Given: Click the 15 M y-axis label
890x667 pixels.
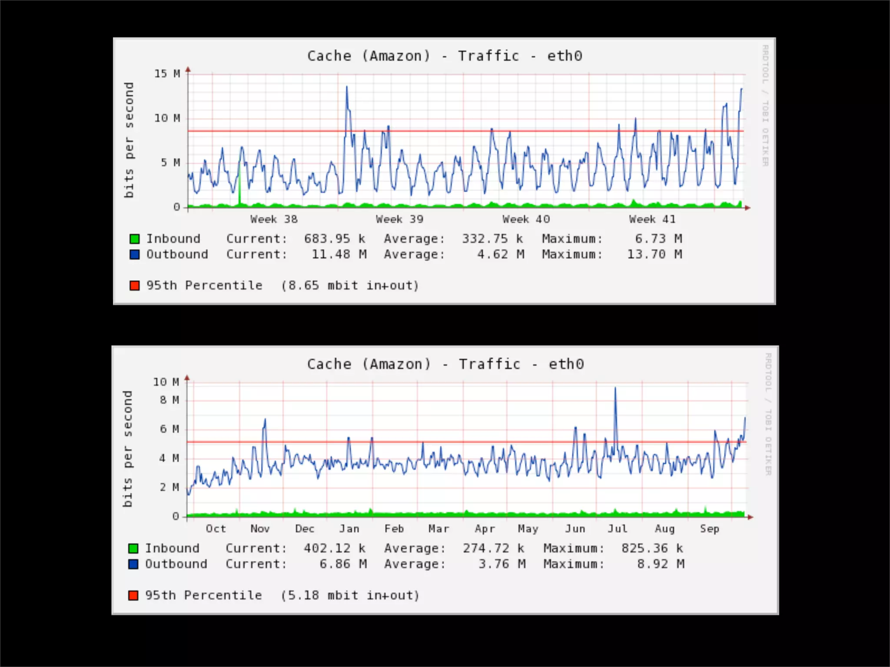Looking at the screenshot, I should pos(167,74).
